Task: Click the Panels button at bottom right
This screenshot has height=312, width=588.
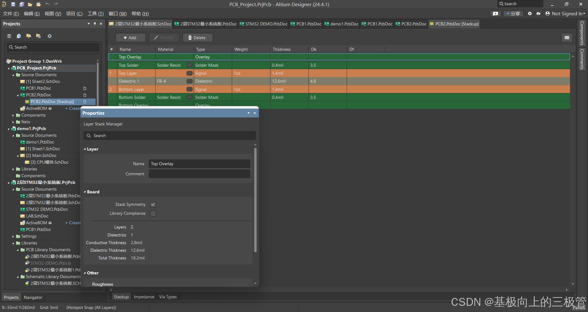Action: point(579,308)
